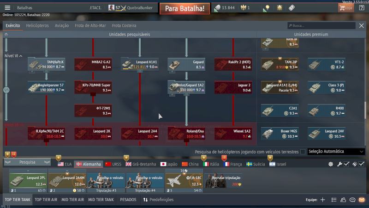Open the Loja shop button
The width and height of the screenshot is (369, 208).
[345, 8]
